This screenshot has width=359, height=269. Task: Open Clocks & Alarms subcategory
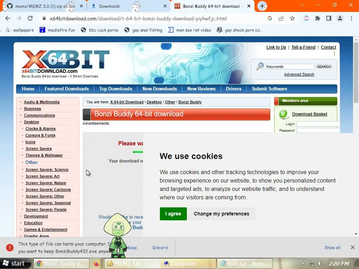tap(40, 129)
